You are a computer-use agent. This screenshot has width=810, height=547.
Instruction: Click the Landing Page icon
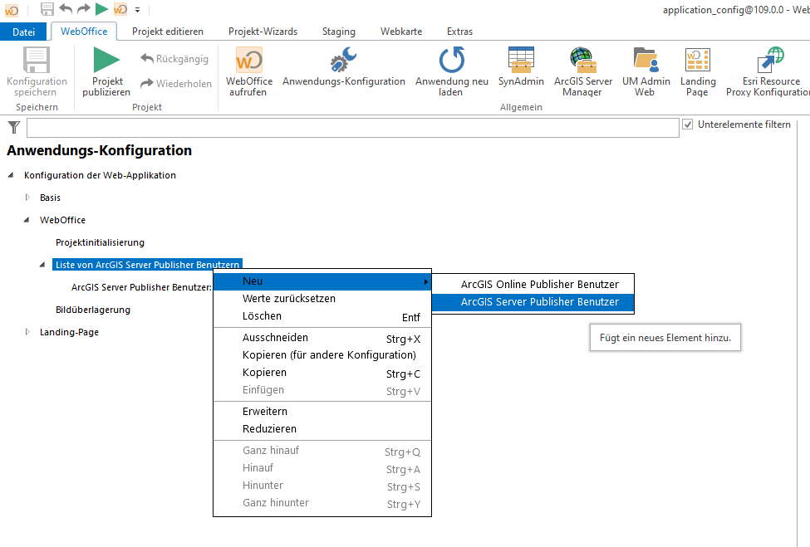[x=698, y=61]
